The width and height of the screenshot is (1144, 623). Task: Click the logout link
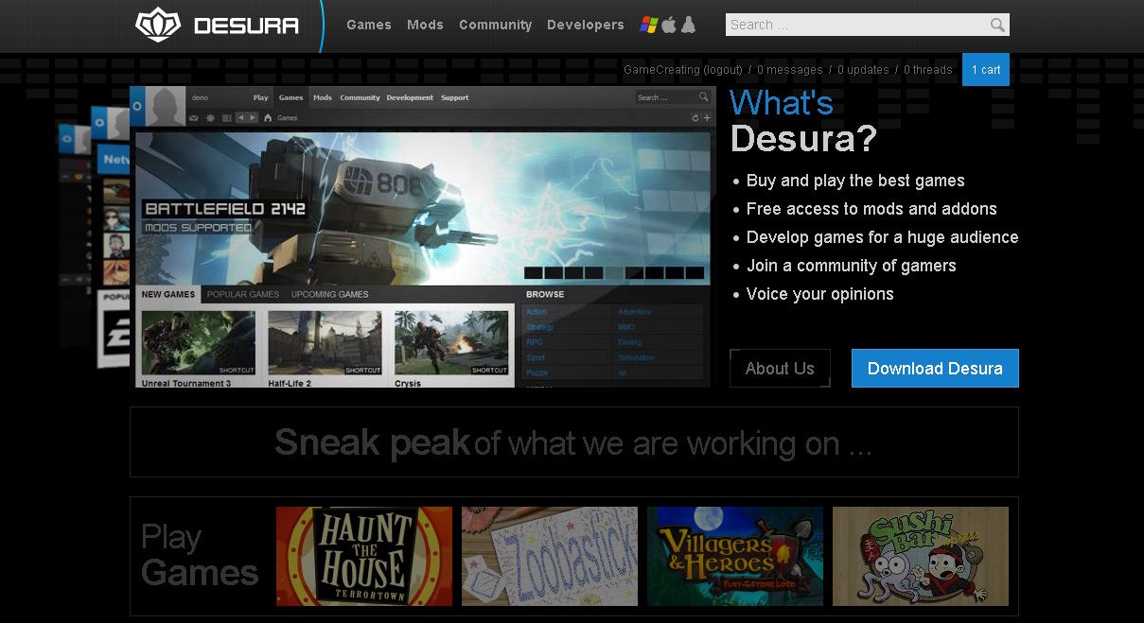723,70
